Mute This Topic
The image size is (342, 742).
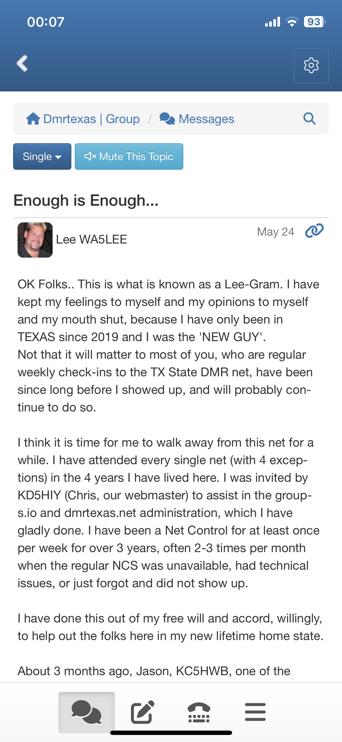[129, 156]
